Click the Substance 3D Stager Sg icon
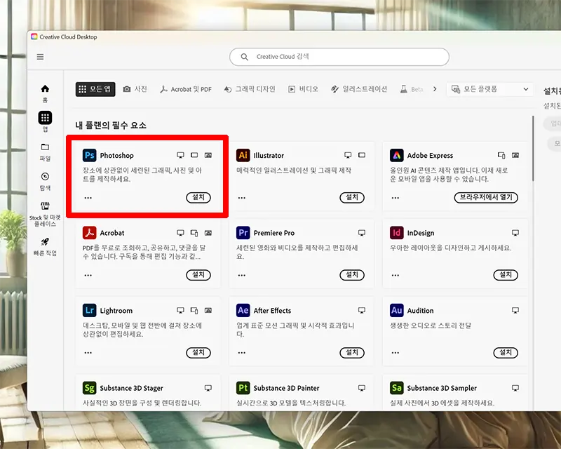Image resolution: width=561 pixels, height=449 pixels. tap(90, 388)
